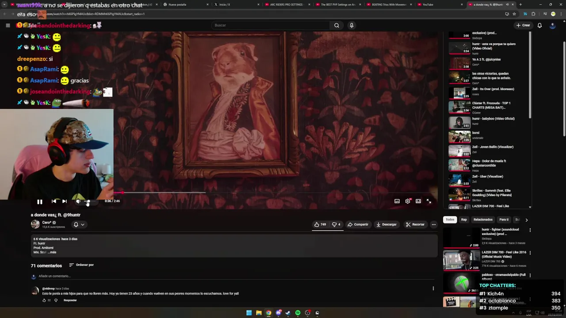This screenshot has width=566, height=318.
Task: Open Spotify from the taskbar
Action: click(298, 313)
